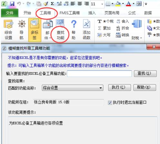Click the Borders icon in toolbar
160x144 pixels.
pyautogui.click(x=108, y=4)
